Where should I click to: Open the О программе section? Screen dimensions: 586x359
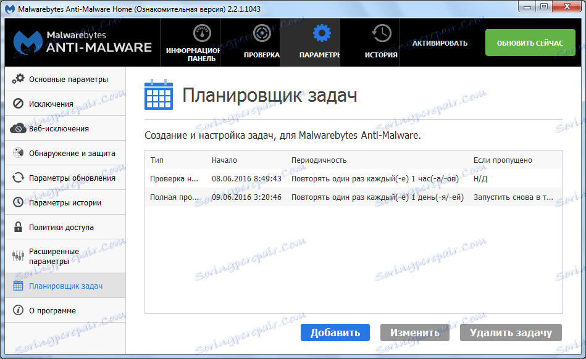pos(65,310)
